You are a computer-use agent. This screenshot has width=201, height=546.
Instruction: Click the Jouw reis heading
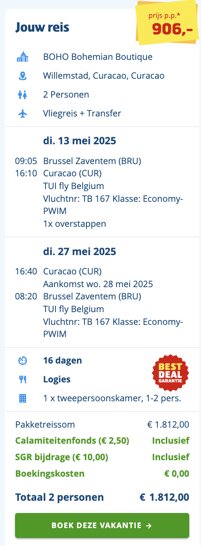point(42,28)
